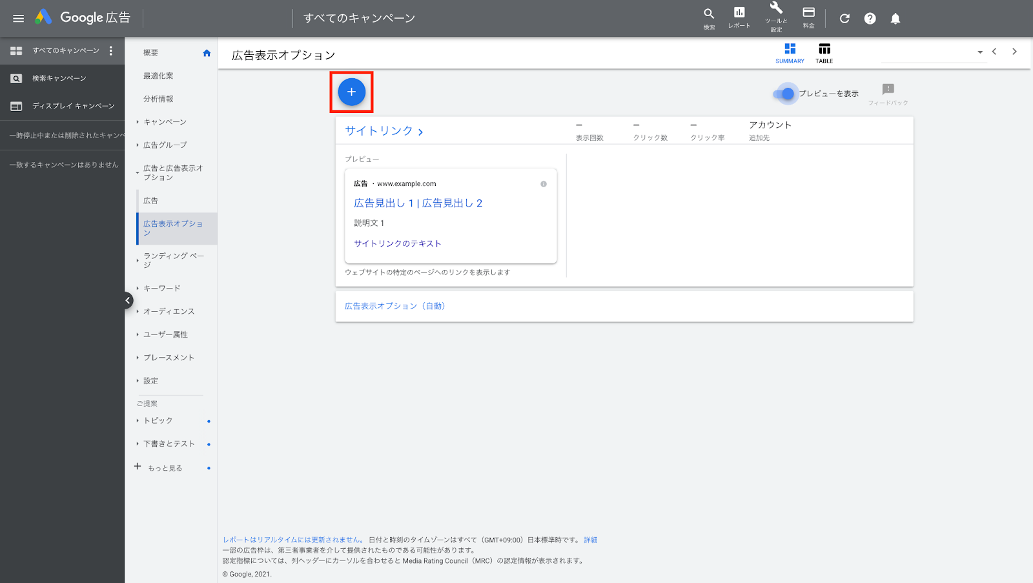Click the home icon beside 概要
Viewport: 1033px width, 583px height.
click(207, 53)
